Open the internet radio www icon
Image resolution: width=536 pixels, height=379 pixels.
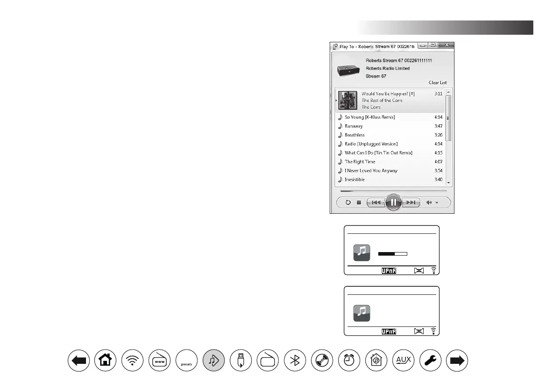(x=160, y=360)
